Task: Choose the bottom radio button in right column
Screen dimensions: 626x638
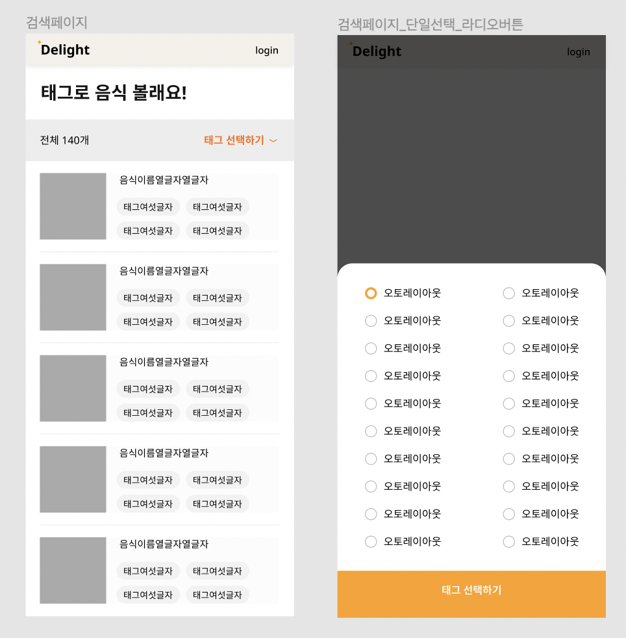Action: (509, 541)
